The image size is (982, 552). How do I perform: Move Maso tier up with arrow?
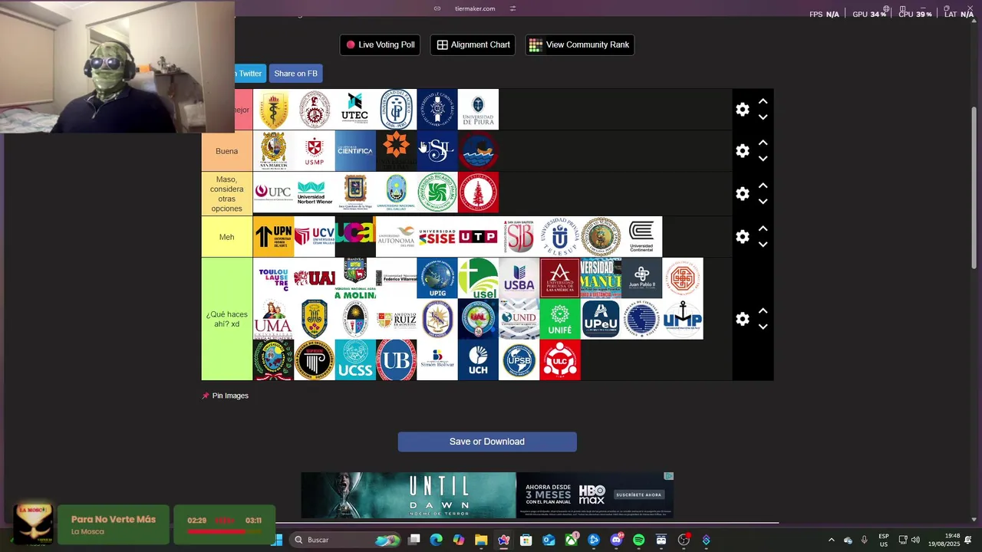763,186
